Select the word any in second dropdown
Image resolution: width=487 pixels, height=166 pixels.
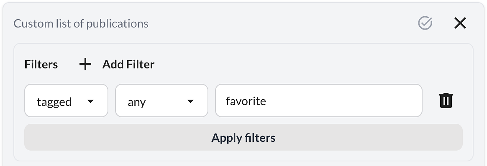[137, 103]
